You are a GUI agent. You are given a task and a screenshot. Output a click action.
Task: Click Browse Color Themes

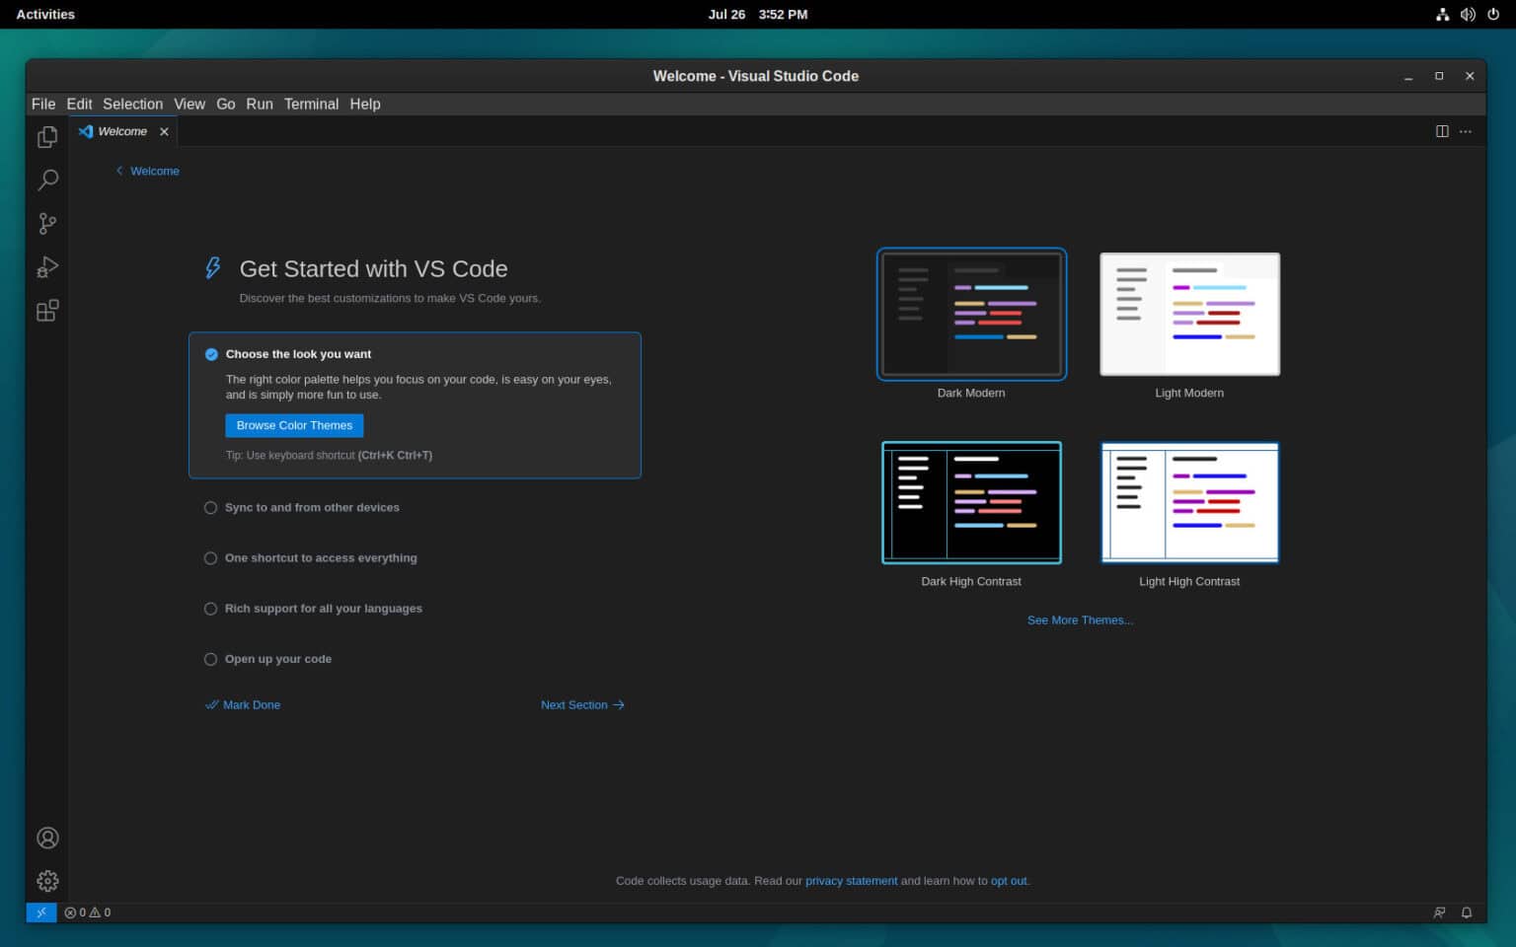point(294,425)
